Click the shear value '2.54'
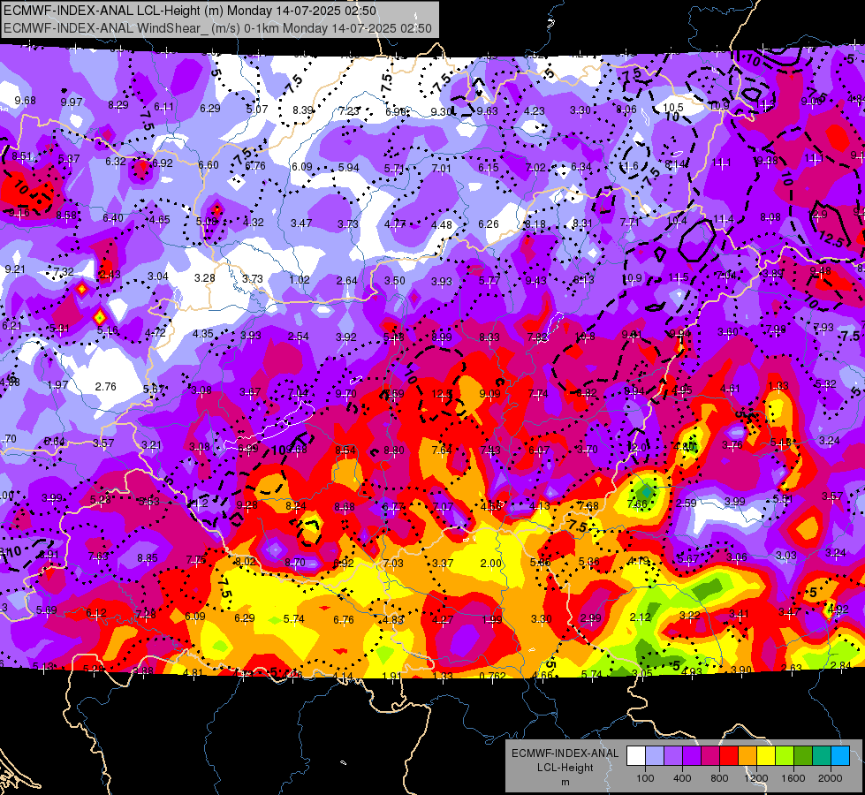This screenshot has height=795, width=865. [x=299, y=336]
